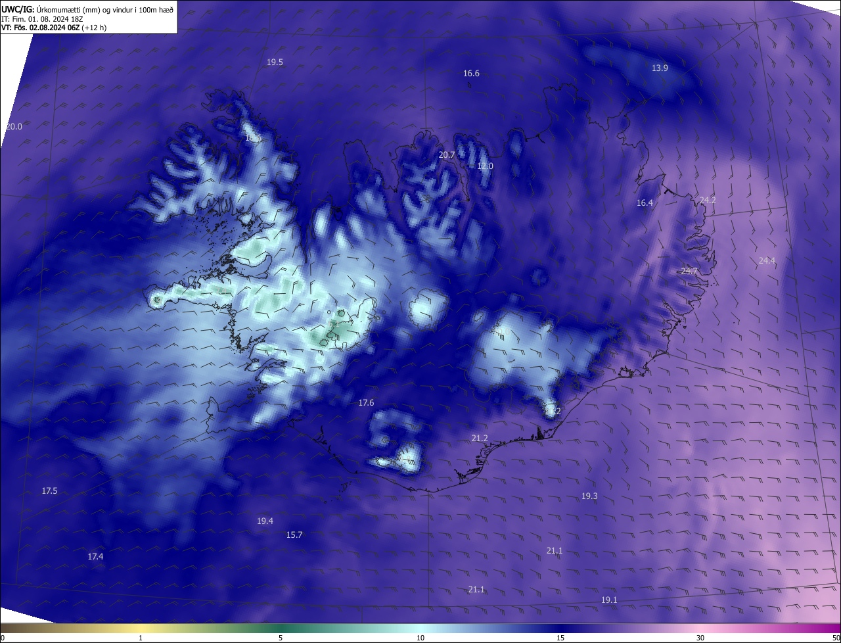Click the colorbar tick label 10

[420, 638]
